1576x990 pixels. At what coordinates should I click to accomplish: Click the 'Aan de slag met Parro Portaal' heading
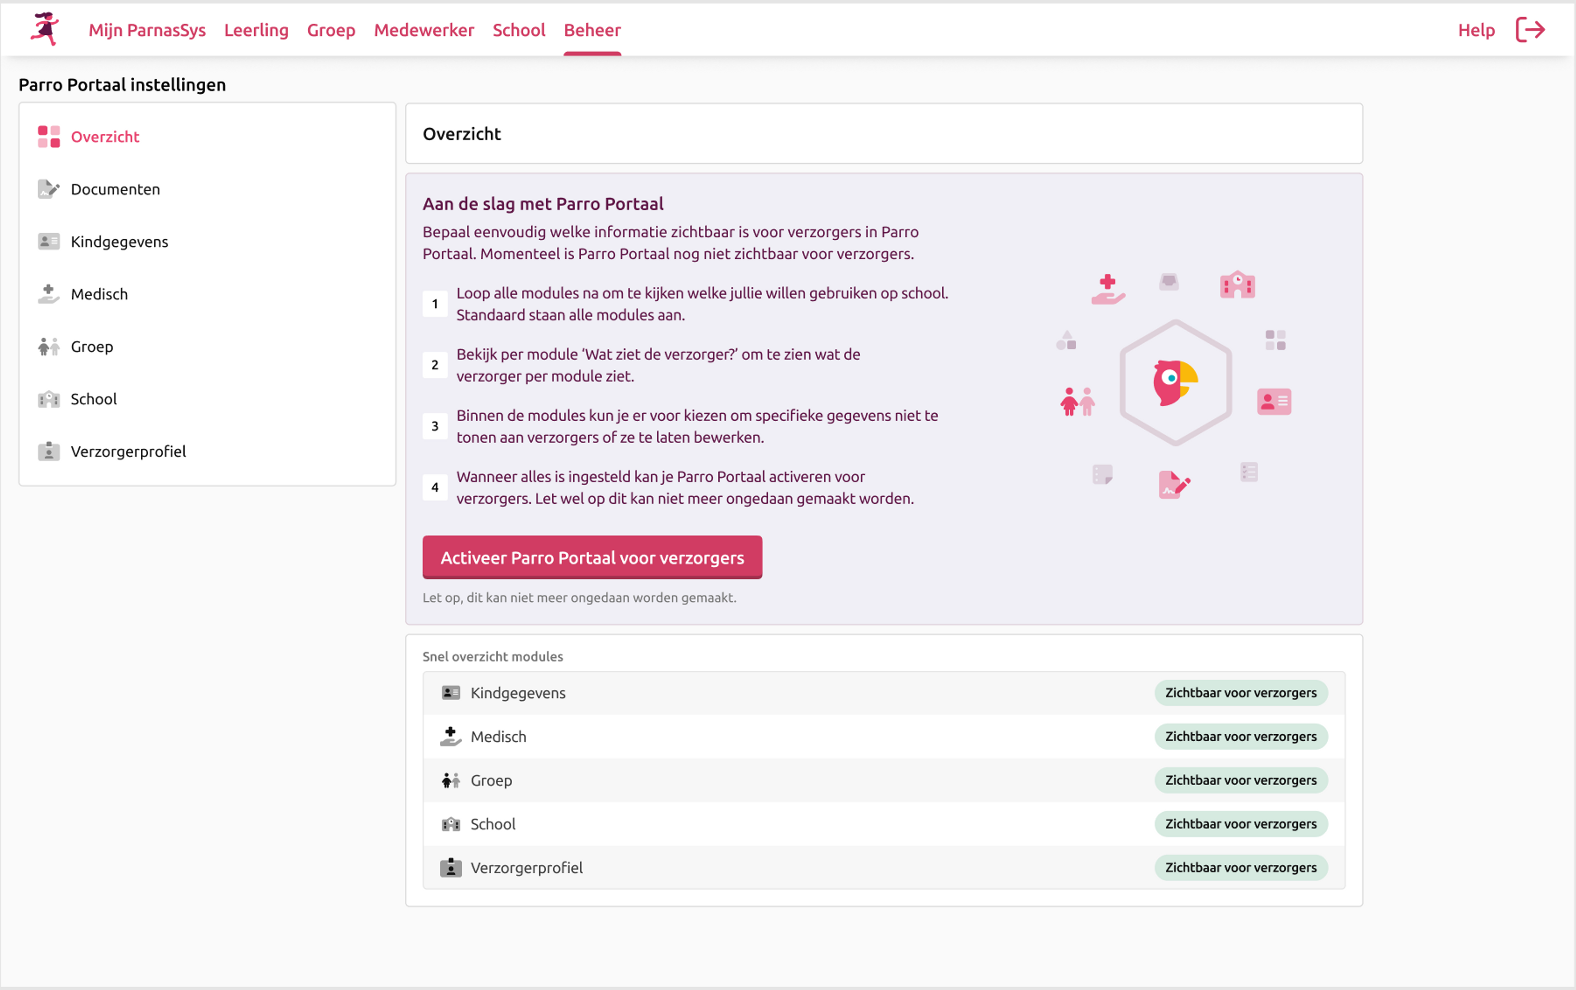[x=543, y=204]
